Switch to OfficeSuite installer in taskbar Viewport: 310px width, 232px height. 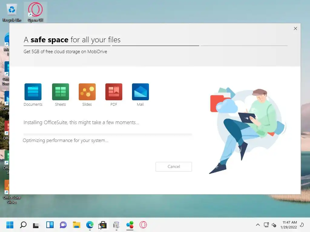(x=130, y=225)
